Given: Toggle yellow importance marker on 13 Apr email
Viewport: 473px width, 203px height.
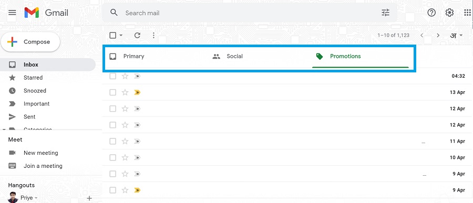Looking at the screenshot, I should click(137, 92).
